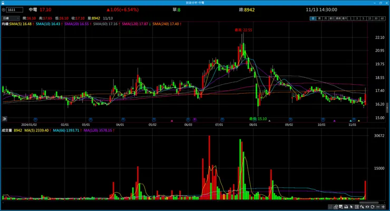Click the 單:8 single volume text
The height and width of the screenshot is (211, 390).
[x=177, y=9]
